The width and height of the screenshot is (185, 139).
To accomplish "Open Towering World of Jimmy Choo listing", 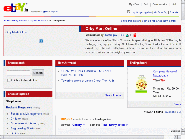I will click(88, 81).
